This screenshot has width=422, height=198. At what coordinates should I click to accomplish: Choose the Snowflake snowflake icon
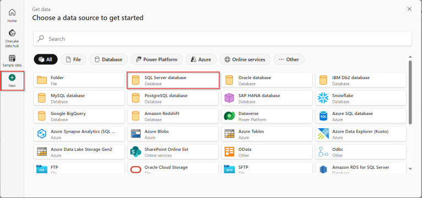[x=323, y=98]
